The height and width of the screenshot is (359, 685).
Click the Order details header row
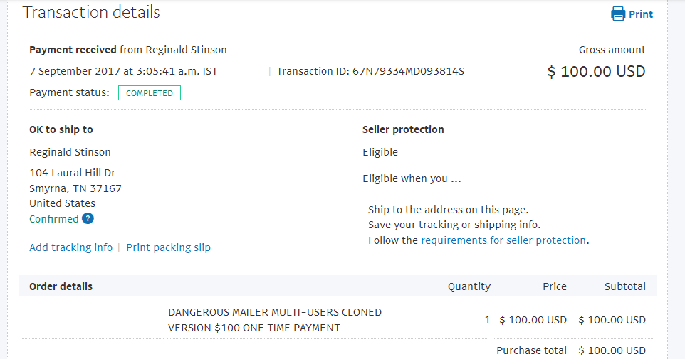click(x=338, y=286)
